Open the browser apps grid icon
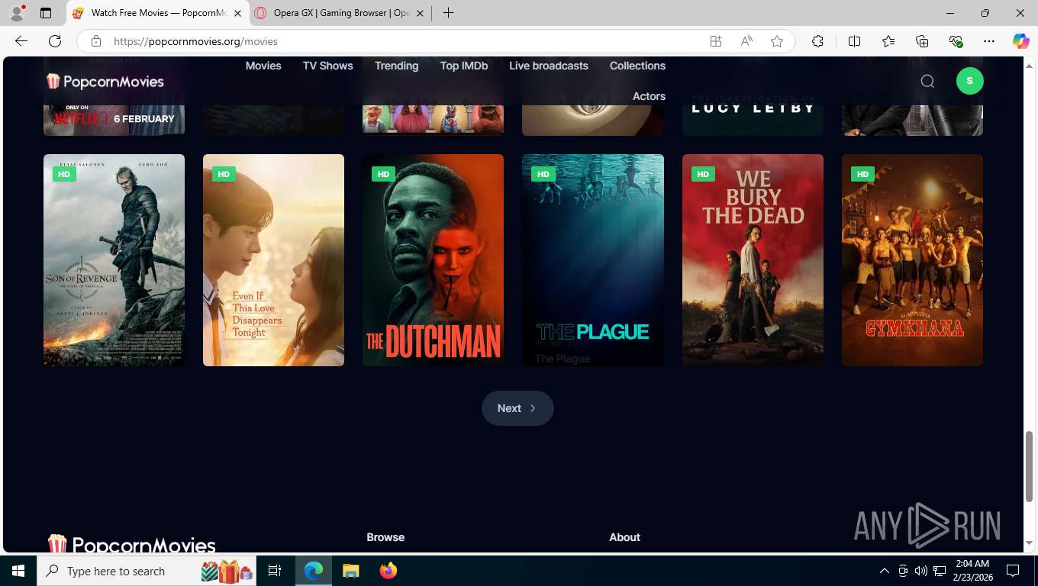The width and height of the screenshot is (1038, 586). [716, 41]
